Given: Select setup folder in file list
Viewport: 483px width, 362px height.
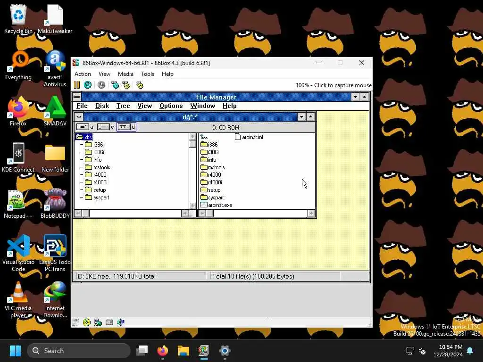Looking at the screenshot, I should click(210, 190).
